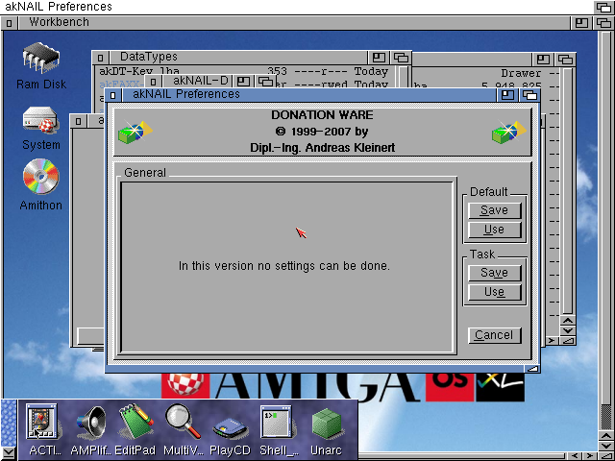Screen dimensions: 615x461
Task: Click the Workbench scroll right arrow
Action: pos(590,456)
